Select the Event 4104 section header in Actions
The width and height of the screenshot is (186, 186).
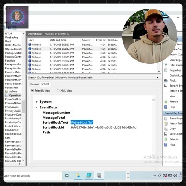pyautogui.click(x=173, y=113)
